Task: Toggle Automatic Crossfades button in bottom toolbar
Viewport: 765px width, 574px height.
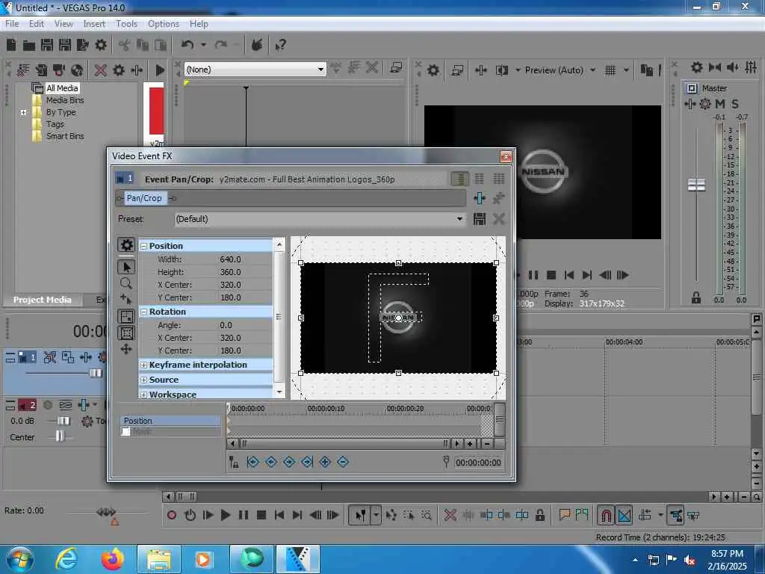Action: pyautogui.click(x=625, y=515)
